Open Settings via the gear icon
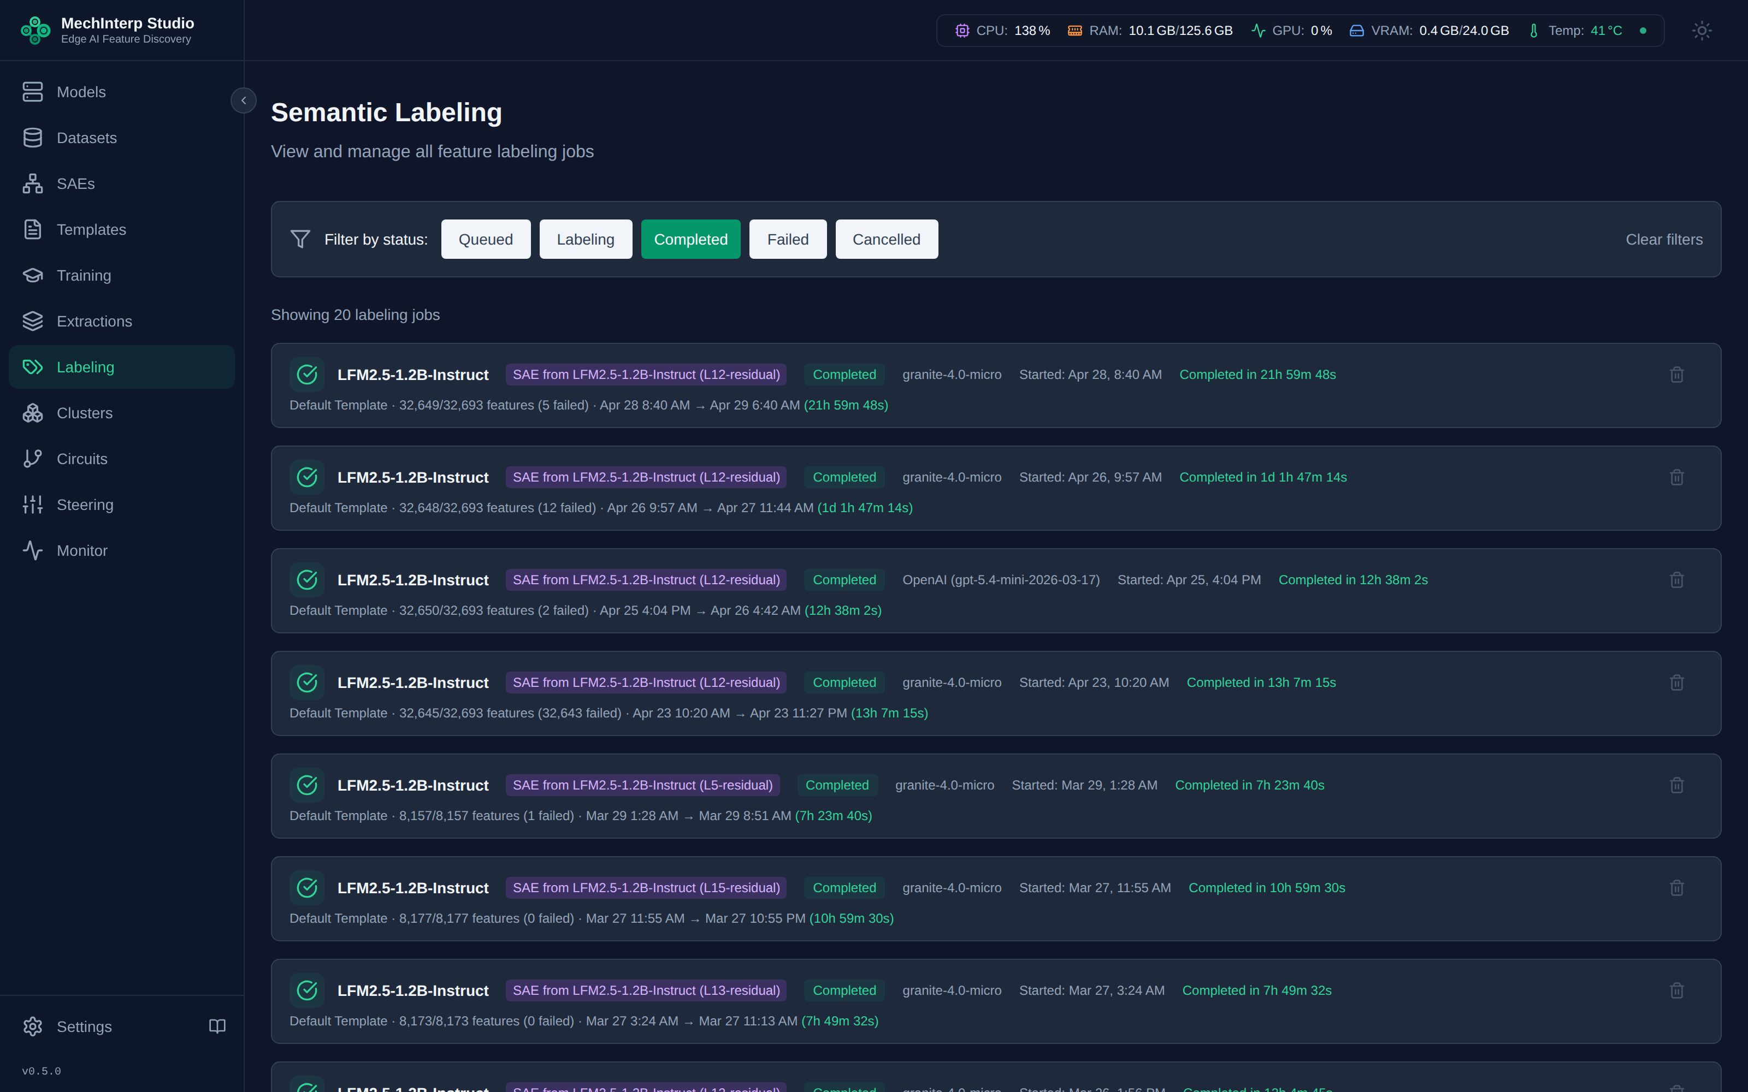Screen dimensions: 1748x1092 click(33, 1026)
